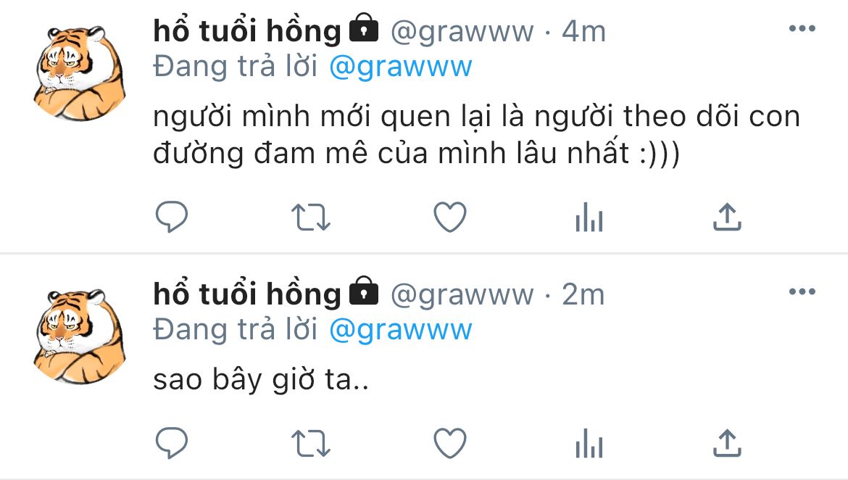
Task: Open the @grawww reply link in second tweet
Action: click(401, 330)
